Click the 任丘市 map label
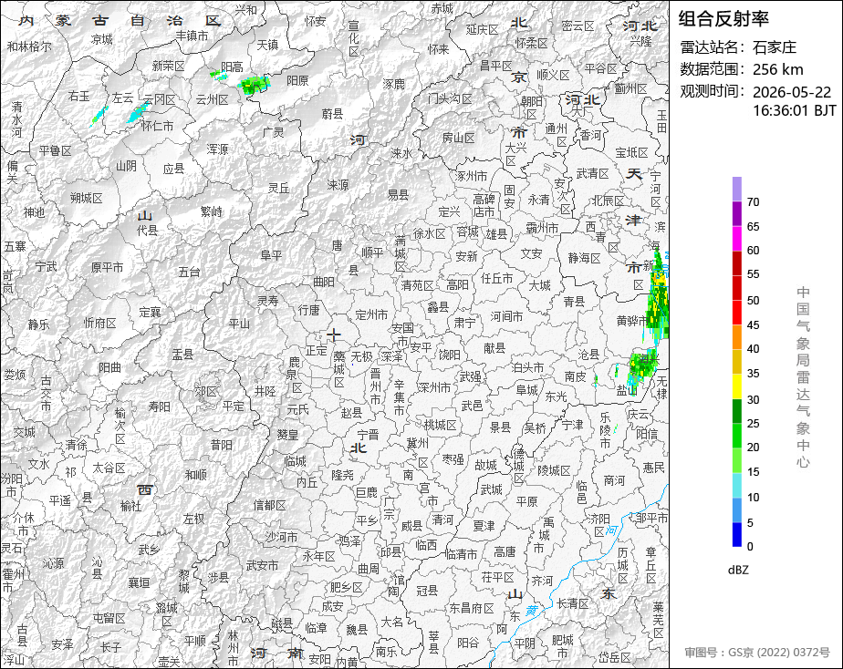Image resolution: width=843 pixels, height=669 pixels. click(496, 278)
